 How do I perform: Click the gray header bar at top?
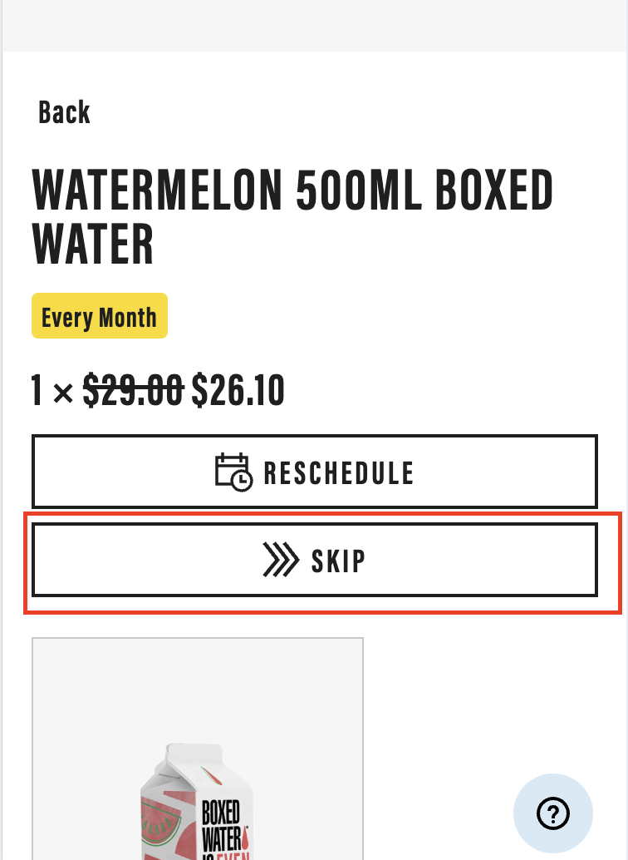click(x=315, y=25)
